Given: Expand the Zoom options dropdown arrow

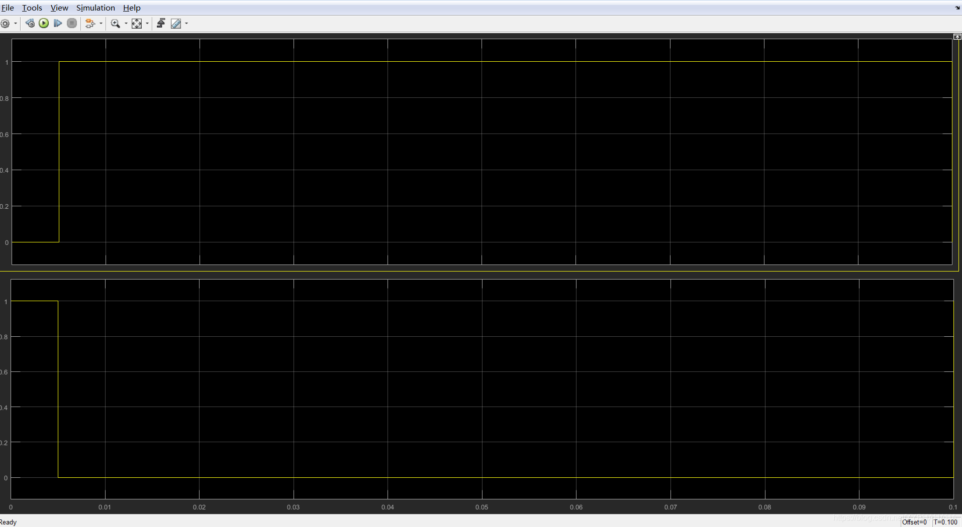Looking at the screenshot, I should coord(126,24).
